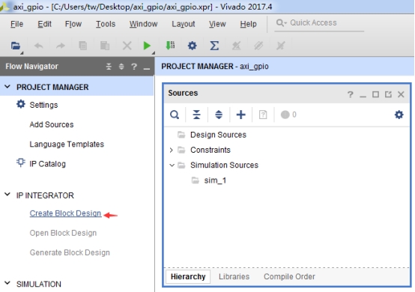Open IP Catalog in Flow Navigator

tap(47, 164)
